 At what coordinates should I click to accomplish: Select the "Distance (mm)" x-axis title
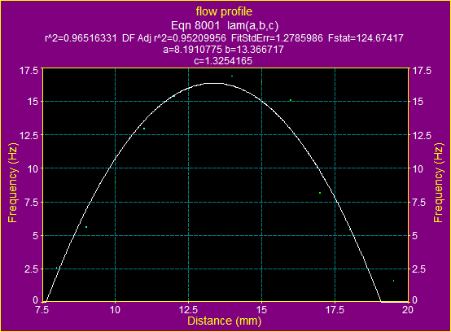(225, 321)
